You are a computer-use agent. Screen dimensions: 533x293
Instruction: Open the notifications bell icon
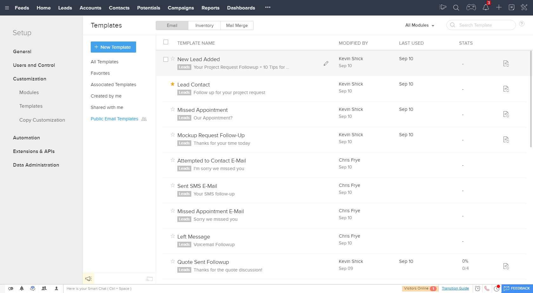485,8
